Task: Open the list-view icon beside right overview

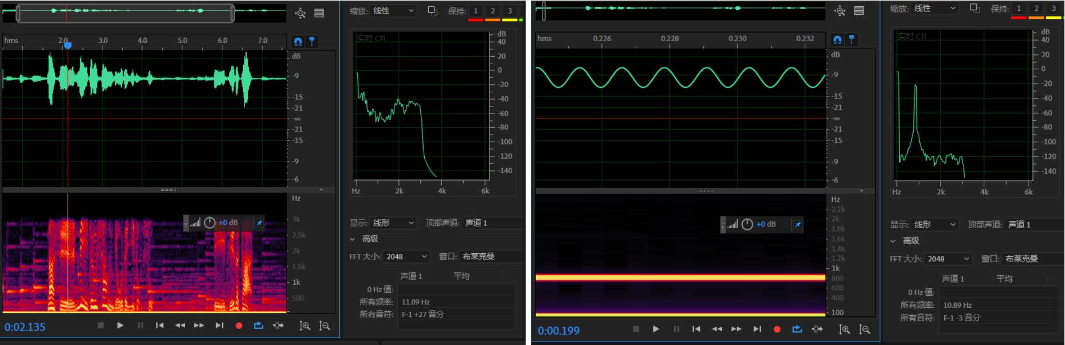Action: 859,11
